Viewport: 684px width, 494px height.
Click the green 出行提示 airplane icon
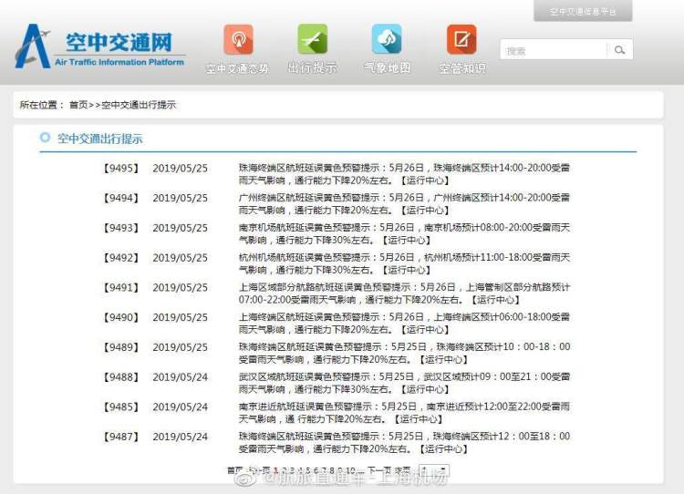click(x=312, y=41)
